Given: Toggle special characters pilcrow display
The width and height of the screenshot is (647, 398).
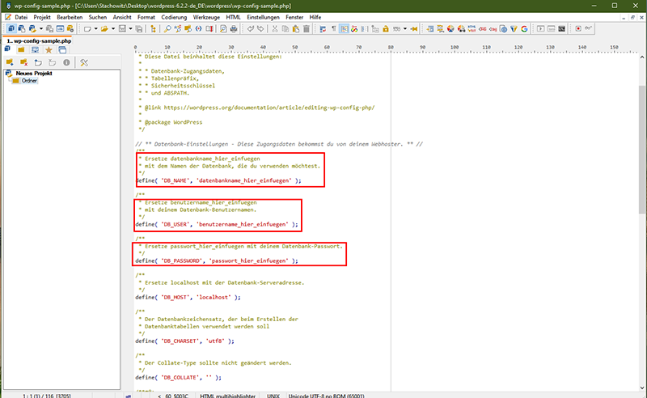Looking at the screenshot, I should click(334, 29).
